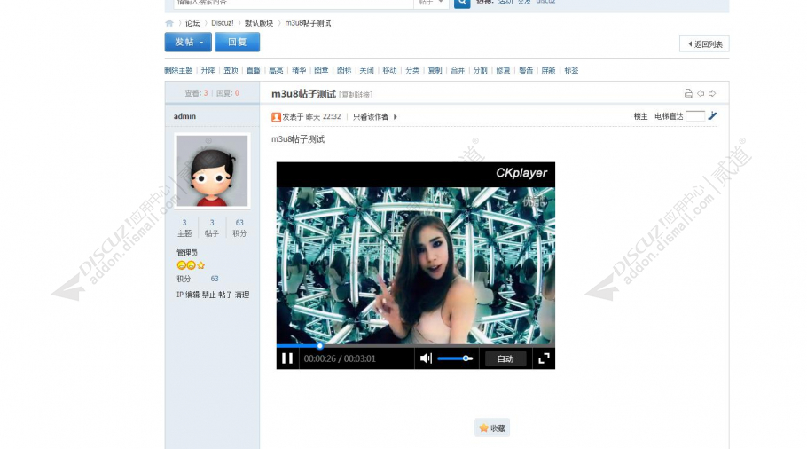This screenshot has height=449, width=807.
Task: Click 图章 moderation link
Action: pos(321,70)
